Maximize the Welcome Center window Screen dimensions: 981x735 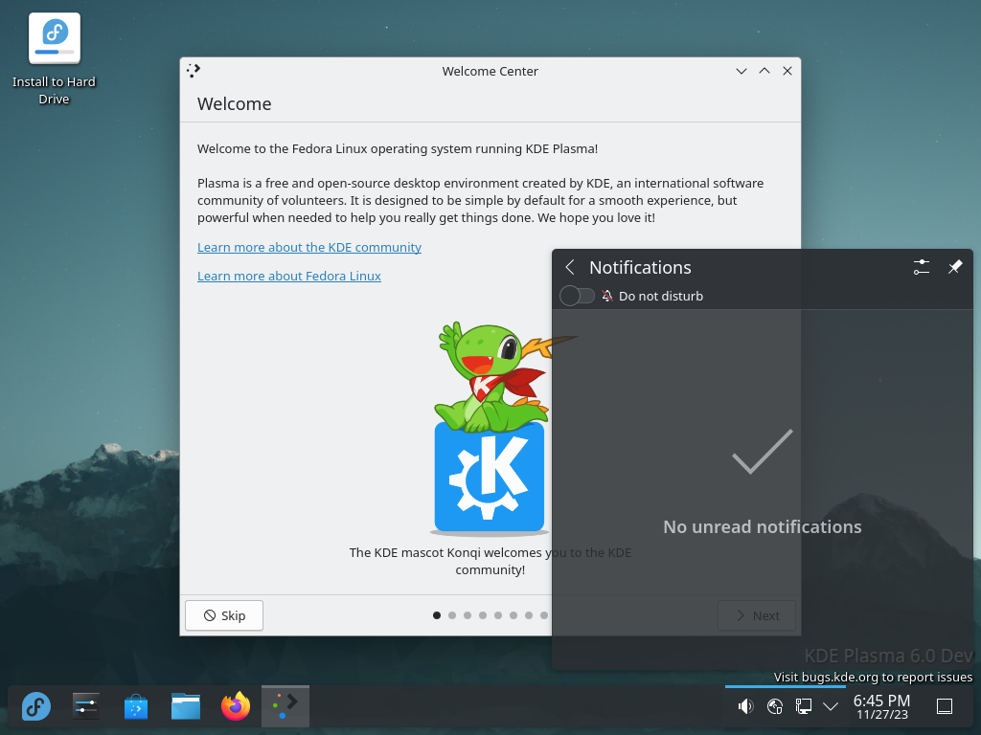click(x=764, y=71)
